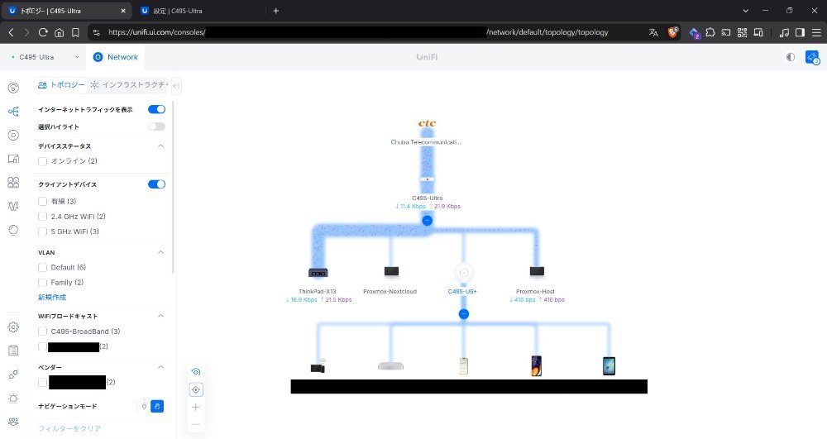Reload the page

click(43, 32)
